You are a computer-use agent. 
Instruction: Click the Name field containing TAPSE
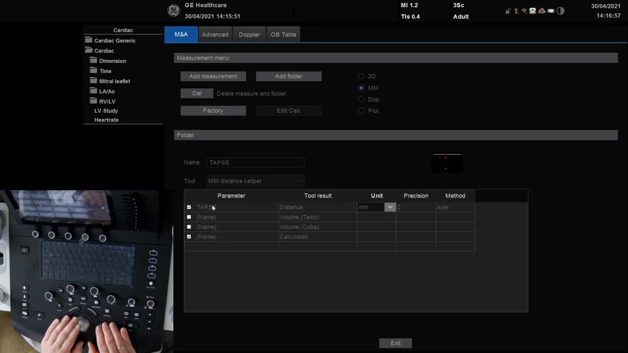tap(255, 162)
